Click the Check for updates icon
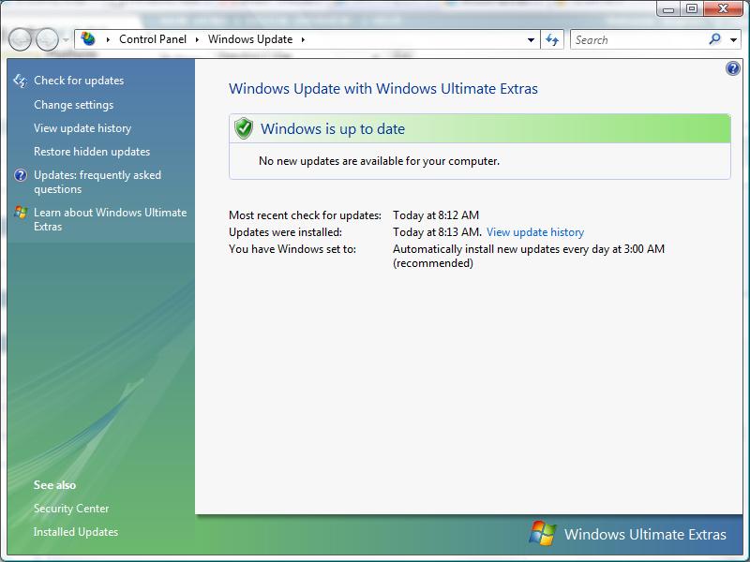The width and height of the screenshot is (750, 562). click(21, 81)
